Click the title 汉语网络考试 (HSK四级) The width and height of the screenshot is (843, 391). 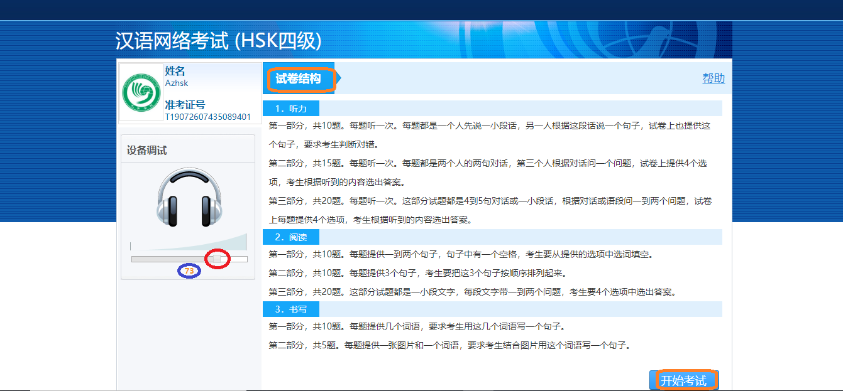point(218,41)
